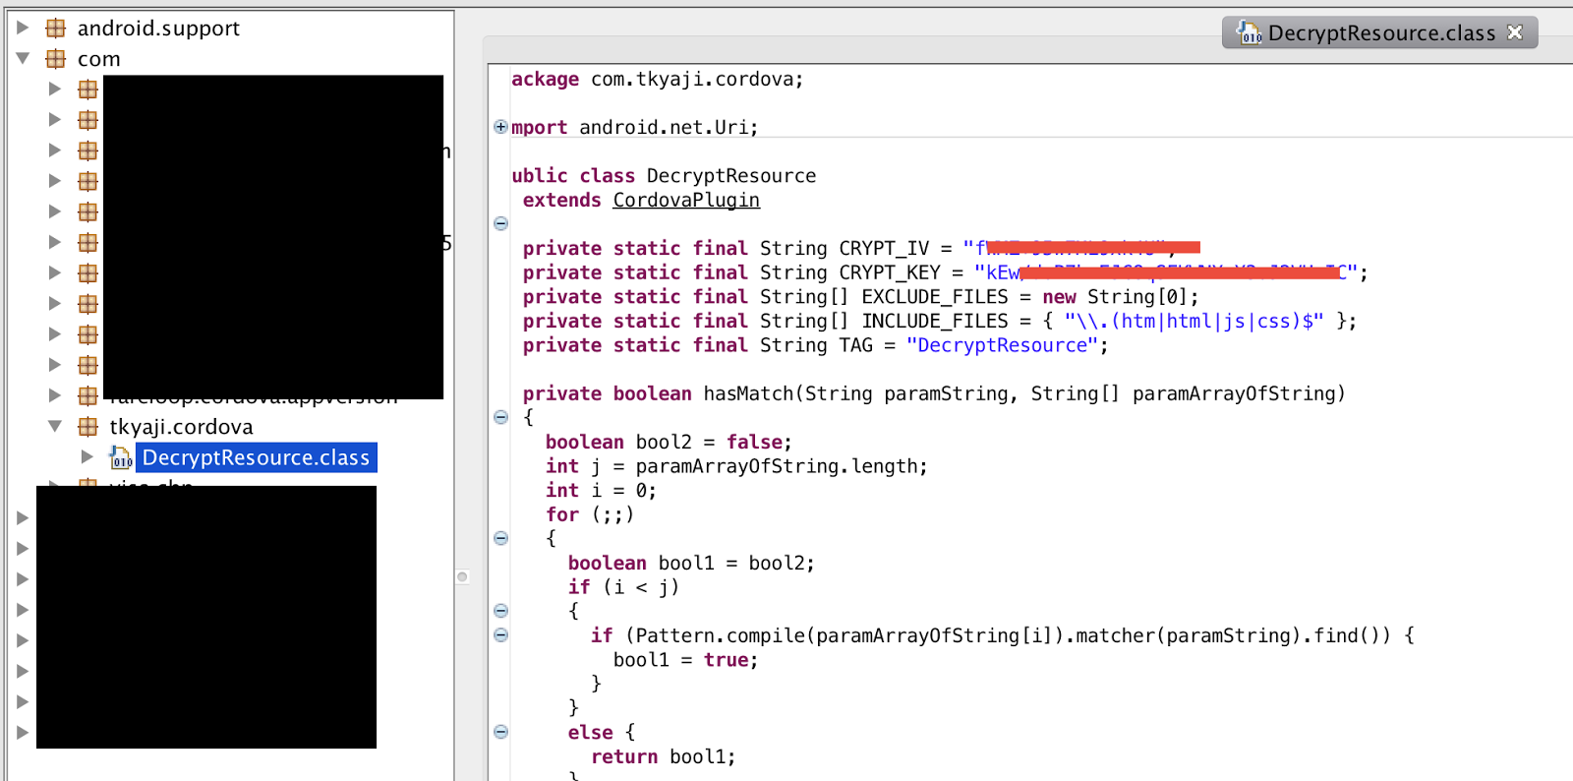Click the INCLUDE_FILES declaration
Image resolution: width=1573 pixels, height=781 pixels.
pyautogui.click(x=939, y=321)
